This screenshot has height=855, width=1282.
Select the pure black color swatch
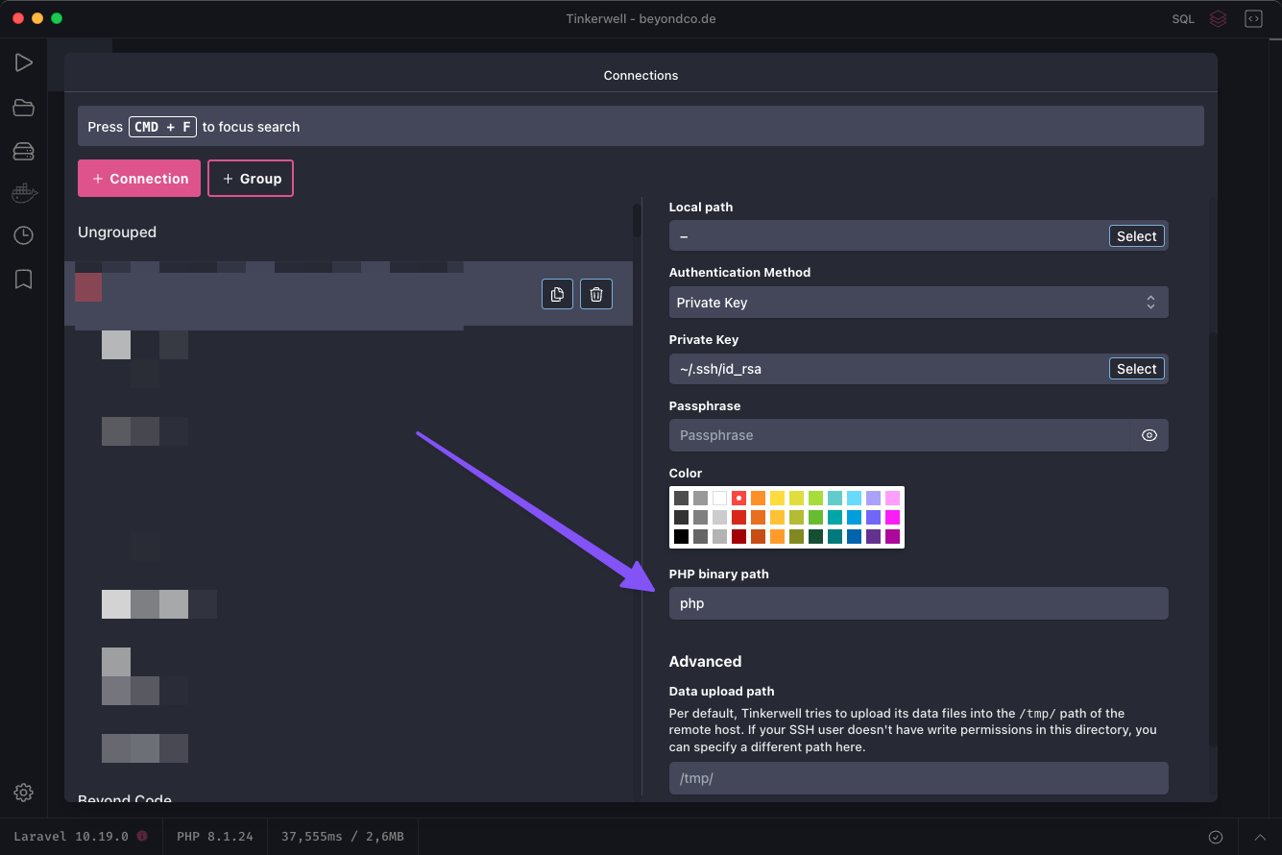681,536
